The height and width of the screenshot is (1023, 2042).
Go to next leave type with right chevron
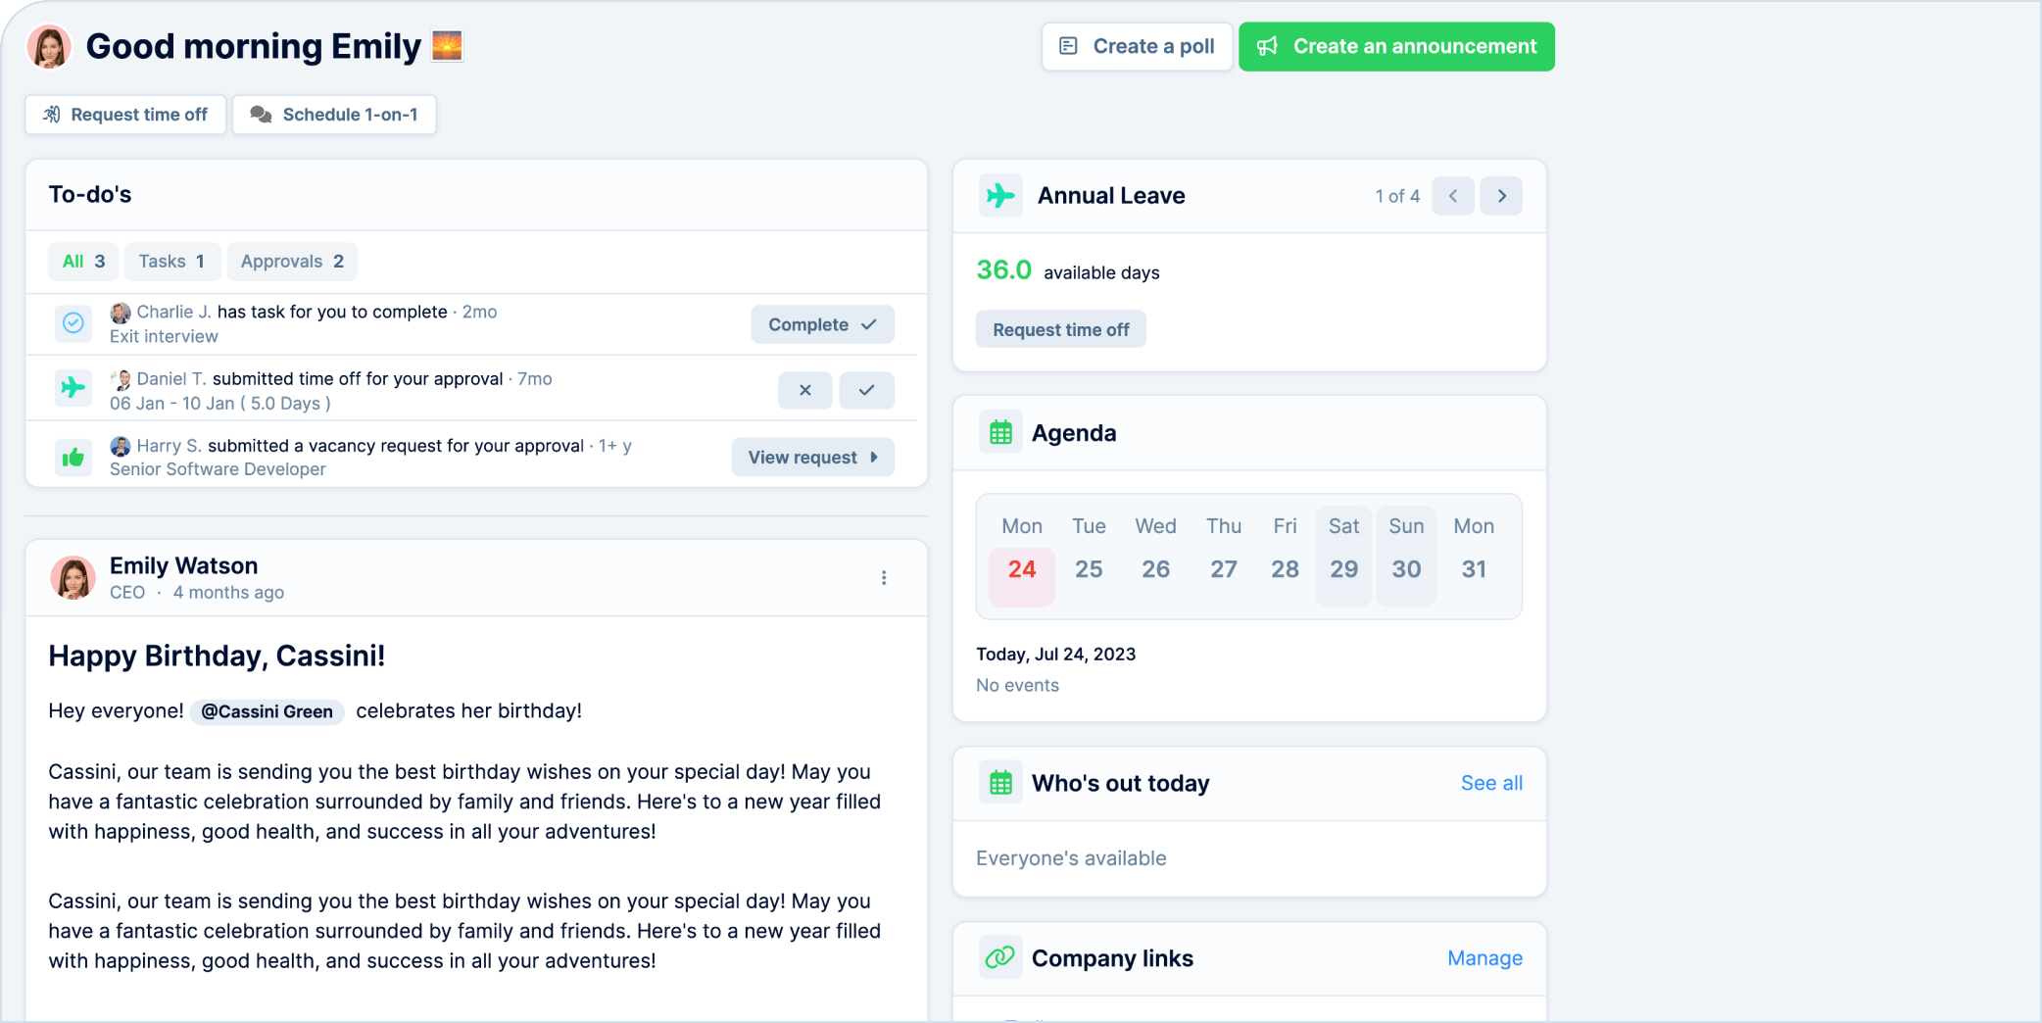coord(1501,196)
